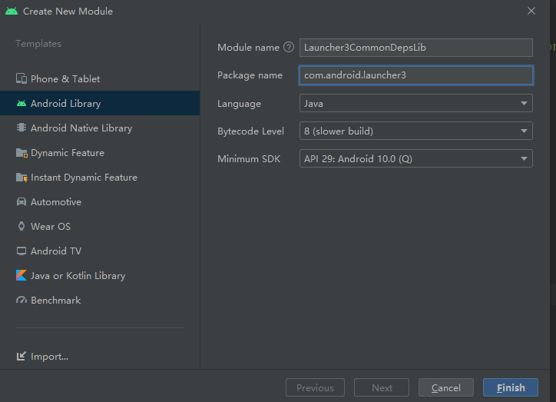The height and width of the screenshot is (402, 556).
Task: Click the Dynamic Feature folder icon
Action: pos(22,152)
